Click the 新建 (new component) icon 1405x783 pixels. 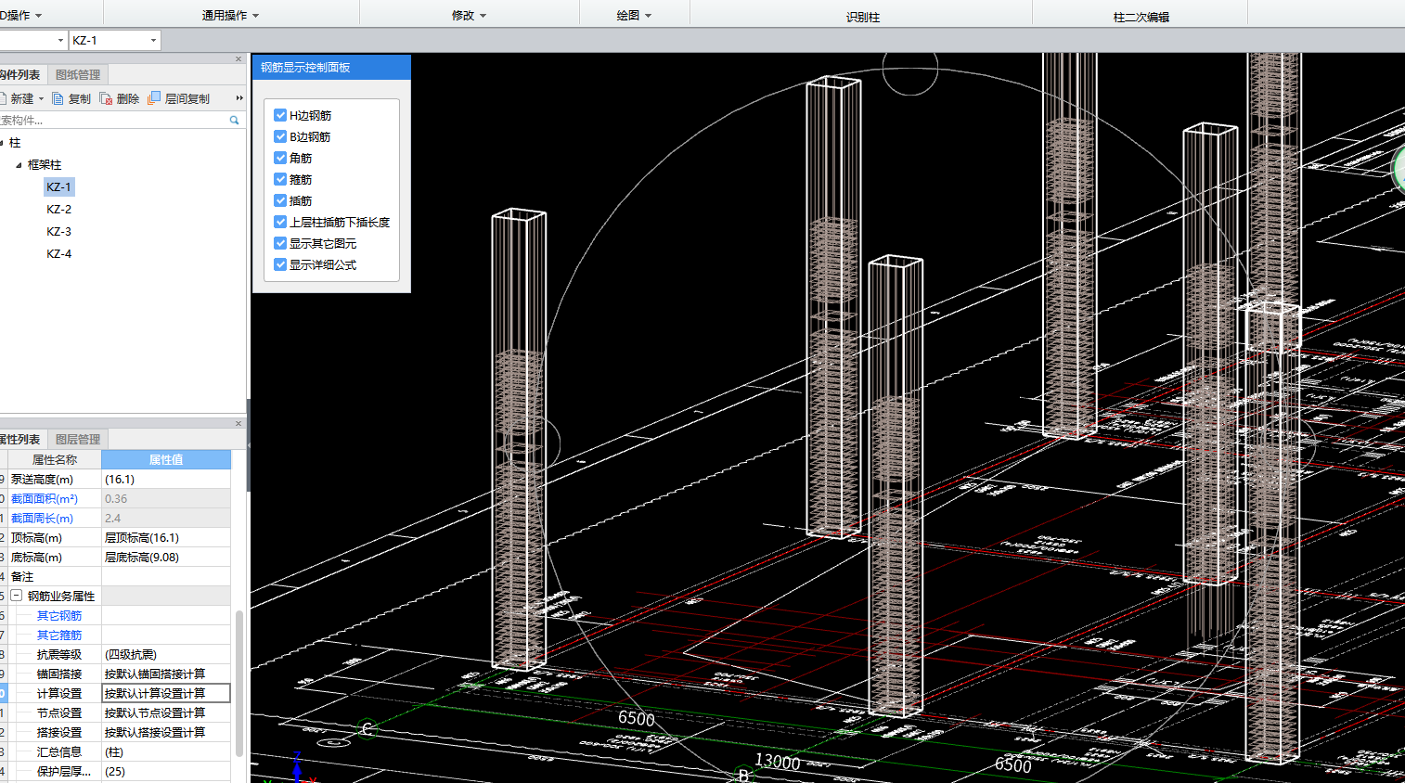(x=3, y=98)
